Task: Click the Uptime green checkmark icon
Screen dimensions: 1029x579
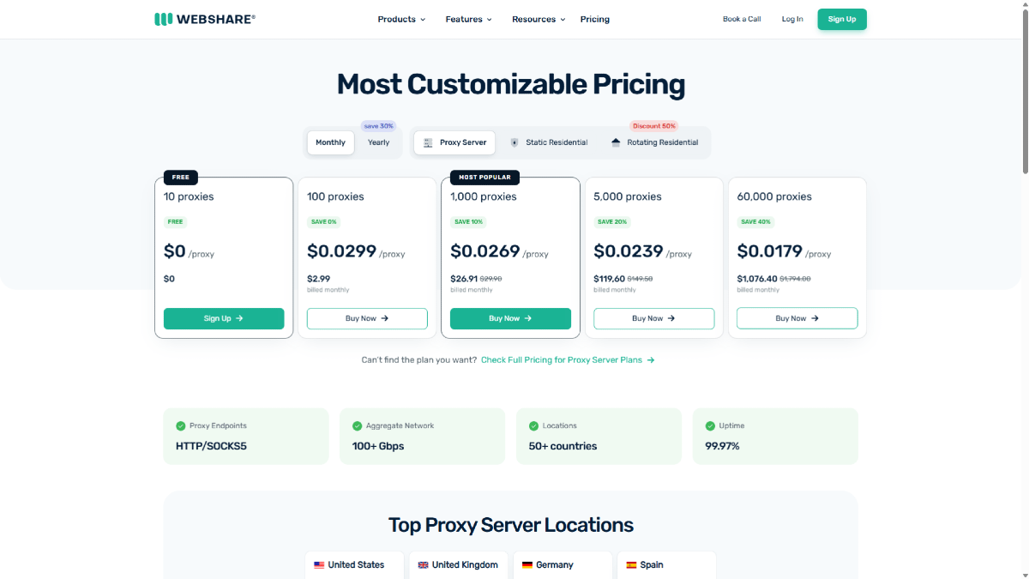Action: point(710,425)
